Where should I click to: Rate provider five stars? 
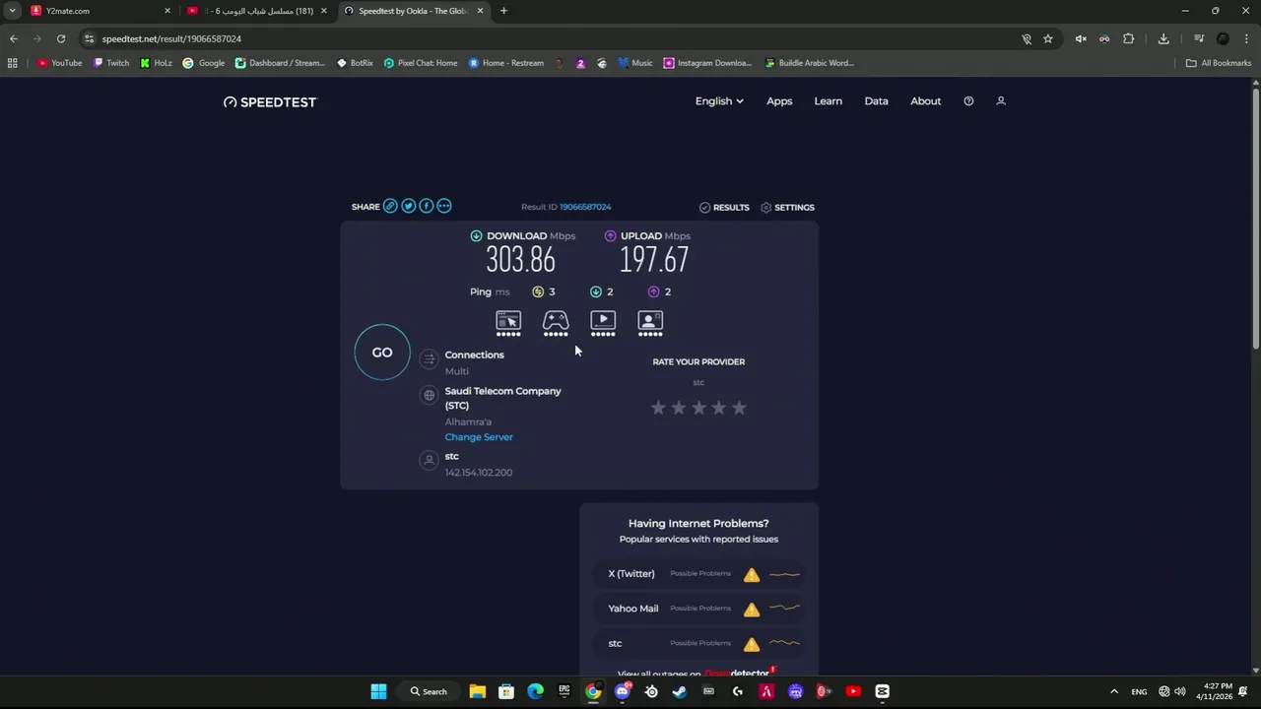click(x=739, y=408)
